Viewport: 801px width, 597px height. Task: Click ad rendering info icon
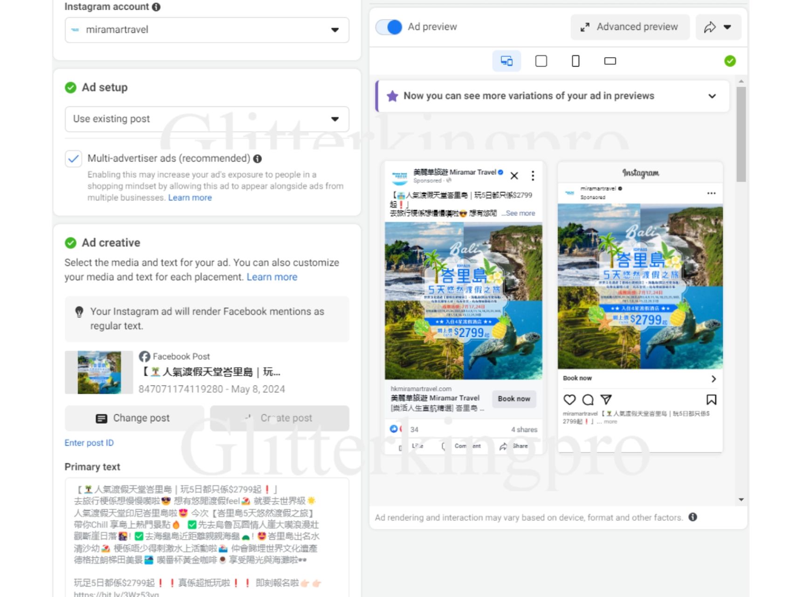[x=693, y=517]
